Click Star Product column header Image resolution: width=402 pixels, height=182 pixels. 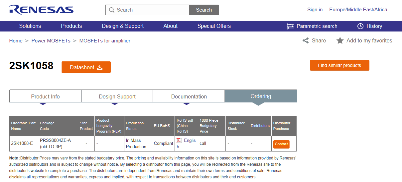click(x=86, y=126)
